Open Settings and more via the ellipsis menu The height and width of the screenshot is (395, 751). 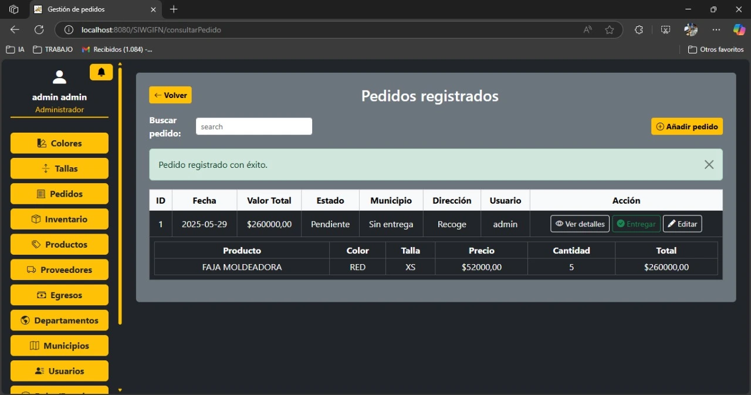(x=716, y=29)
